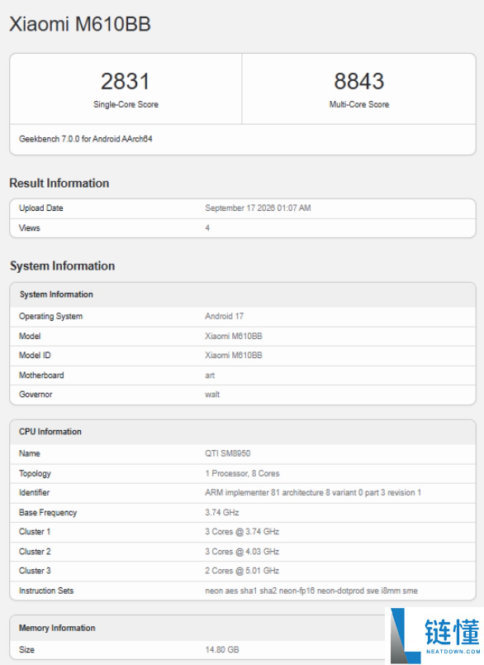Select the 3 Cores @ 4.03 GHz value

[x=242, y=552]
